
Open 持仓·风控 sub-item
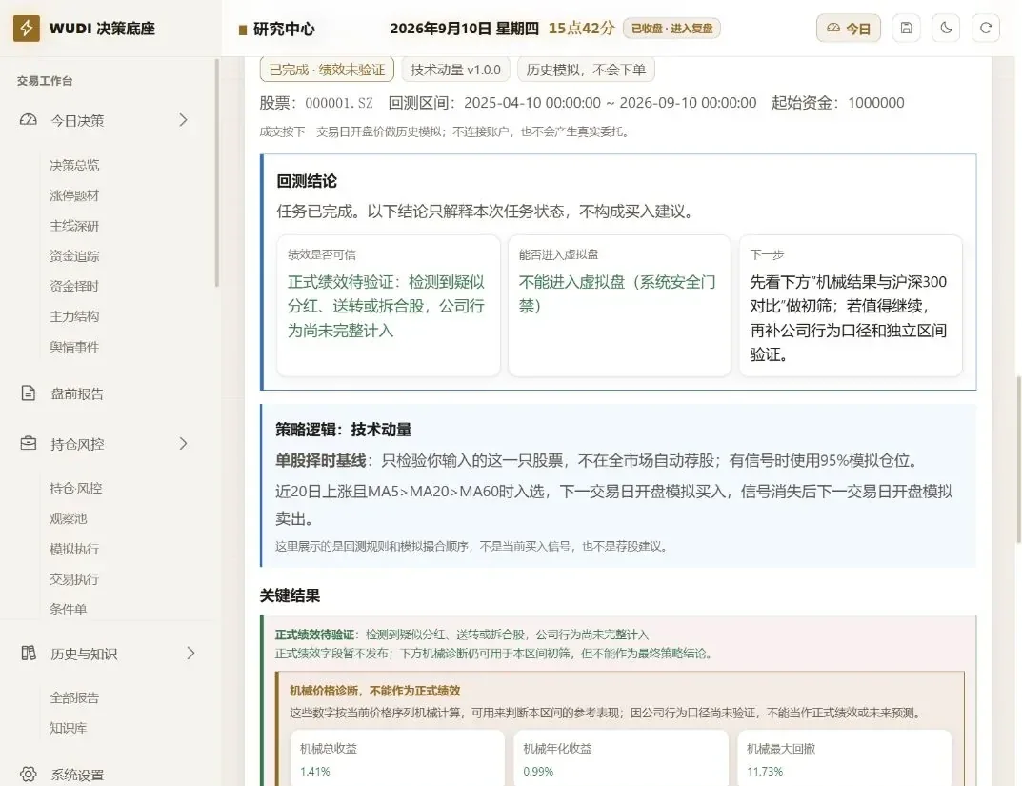[75, 488]
